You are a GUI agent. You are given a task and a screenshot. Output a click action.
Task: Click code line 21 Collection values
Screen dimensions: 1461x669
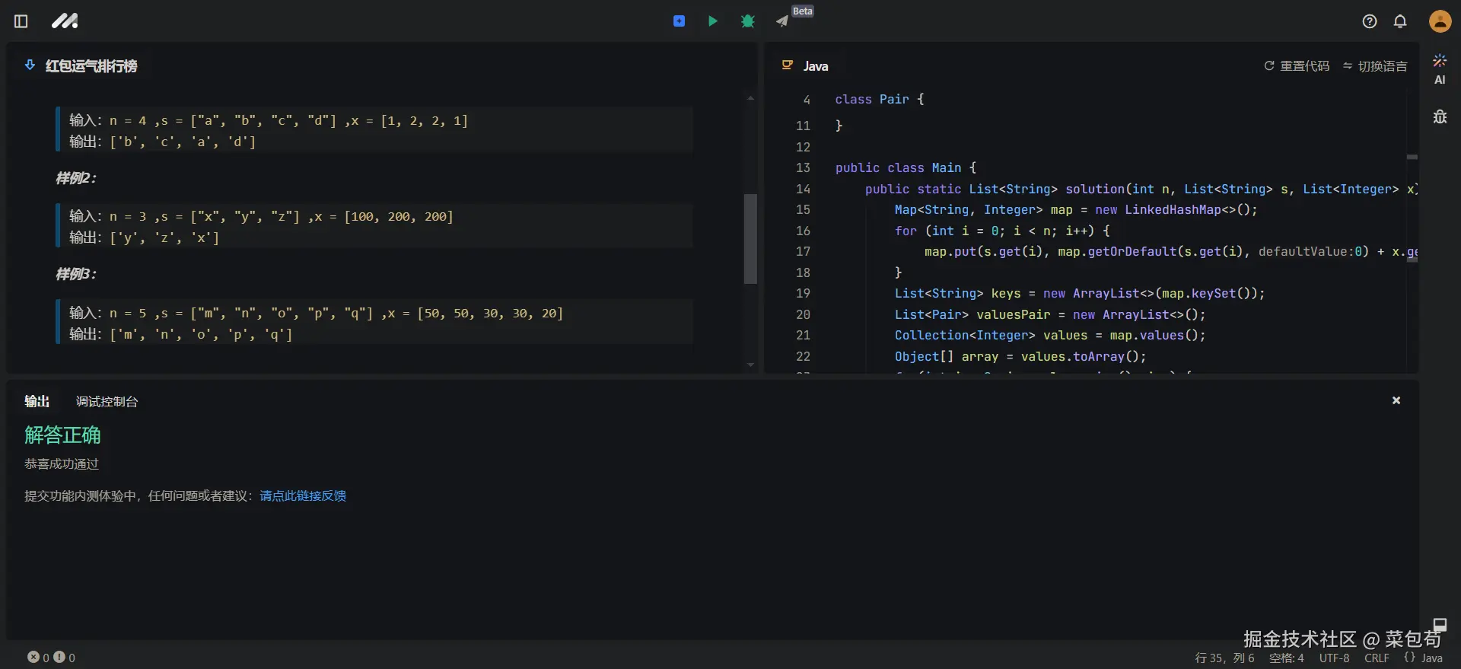(1050, 335)
